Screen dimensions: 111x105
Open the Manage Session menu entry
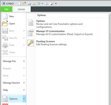[14, 83]
